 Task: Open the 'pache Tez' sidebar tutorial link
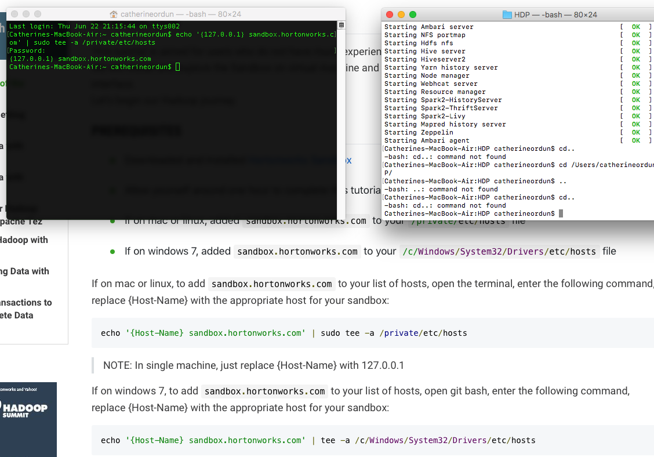(21, 222)
